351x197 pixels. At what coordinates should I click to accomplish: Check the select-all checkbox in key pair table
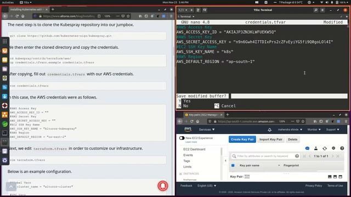click(233, 165)
